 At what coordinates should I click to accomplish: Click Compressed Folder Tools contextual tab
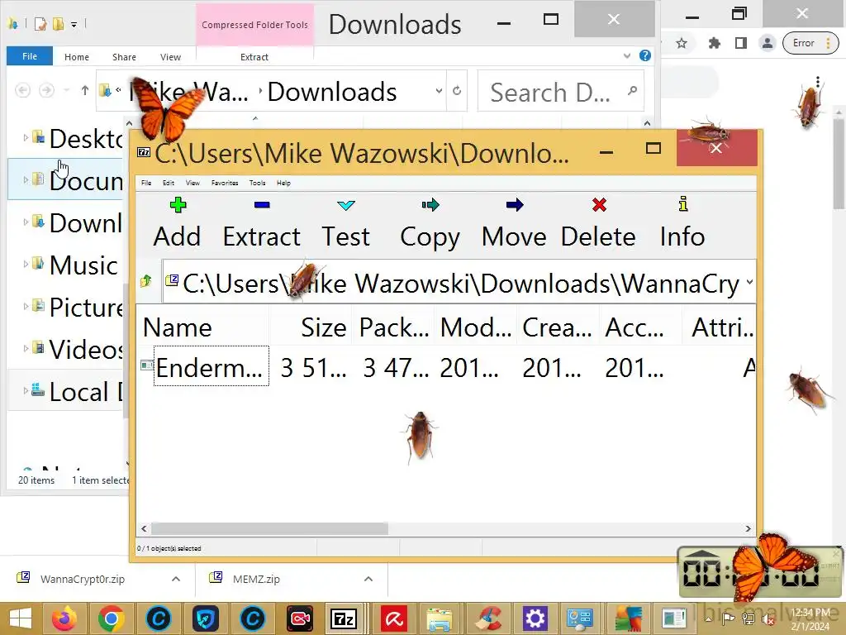(x=254, y=25)
